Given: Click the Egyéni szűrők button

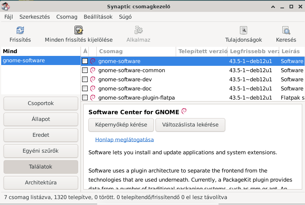Looking at the screenshot, I should pos(41,151).
